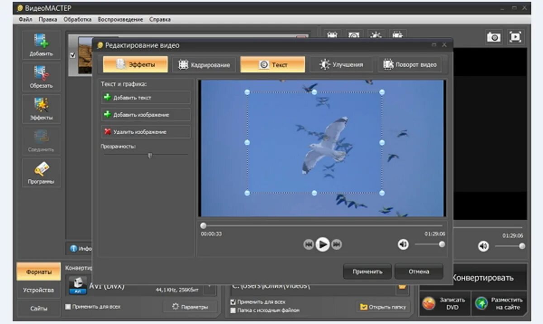Open the Параметры gear settings
Viewport: 543px width, 324px height.
190,307
